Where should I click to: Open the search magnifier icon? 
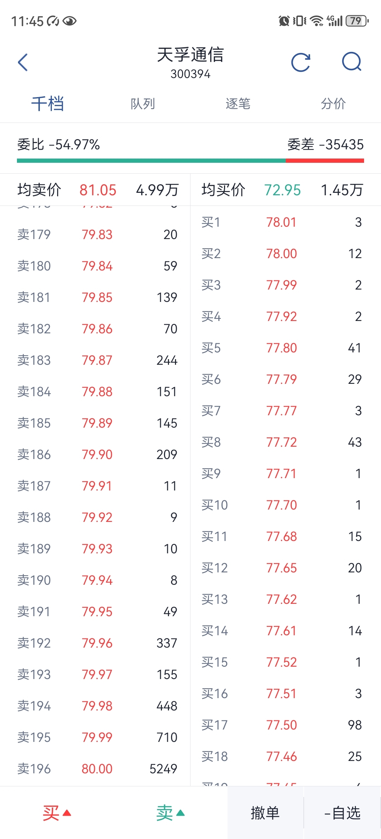click(x=352, y=62)
